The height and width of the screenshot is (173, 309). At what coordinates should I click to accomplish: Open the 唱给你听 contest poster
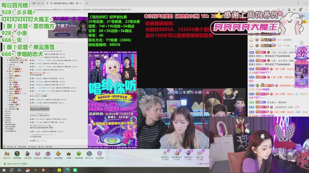(x=112, y=100)
